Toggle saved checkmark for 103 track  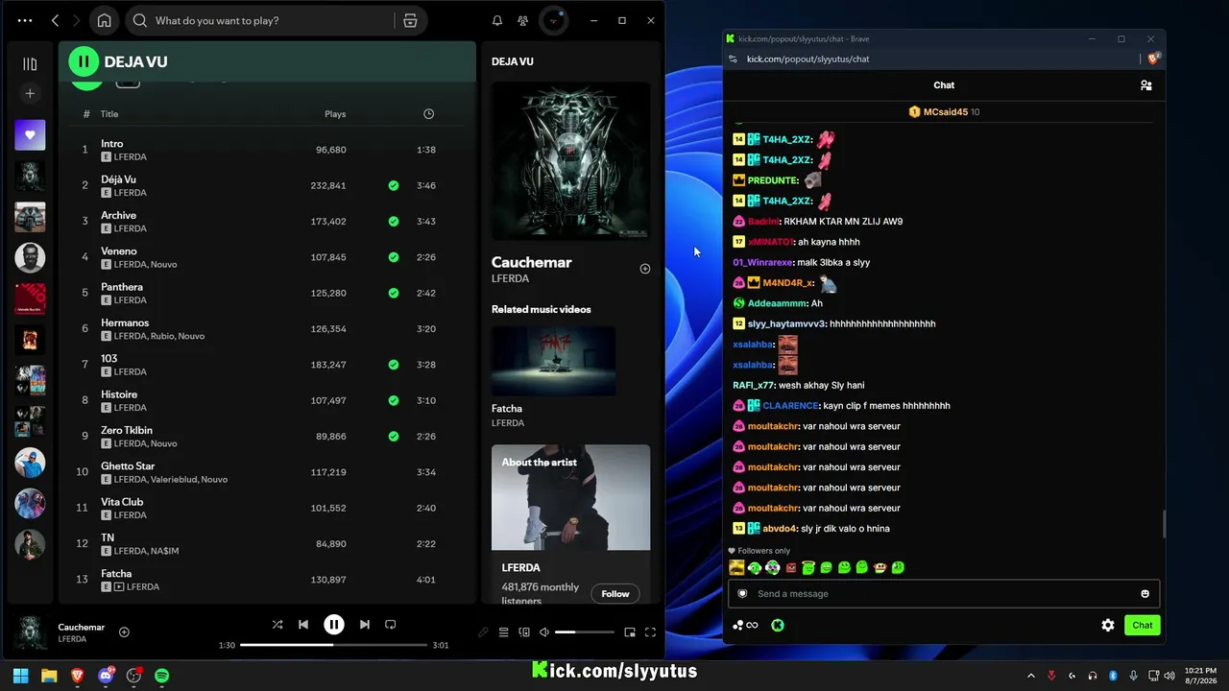pos(394,365)
